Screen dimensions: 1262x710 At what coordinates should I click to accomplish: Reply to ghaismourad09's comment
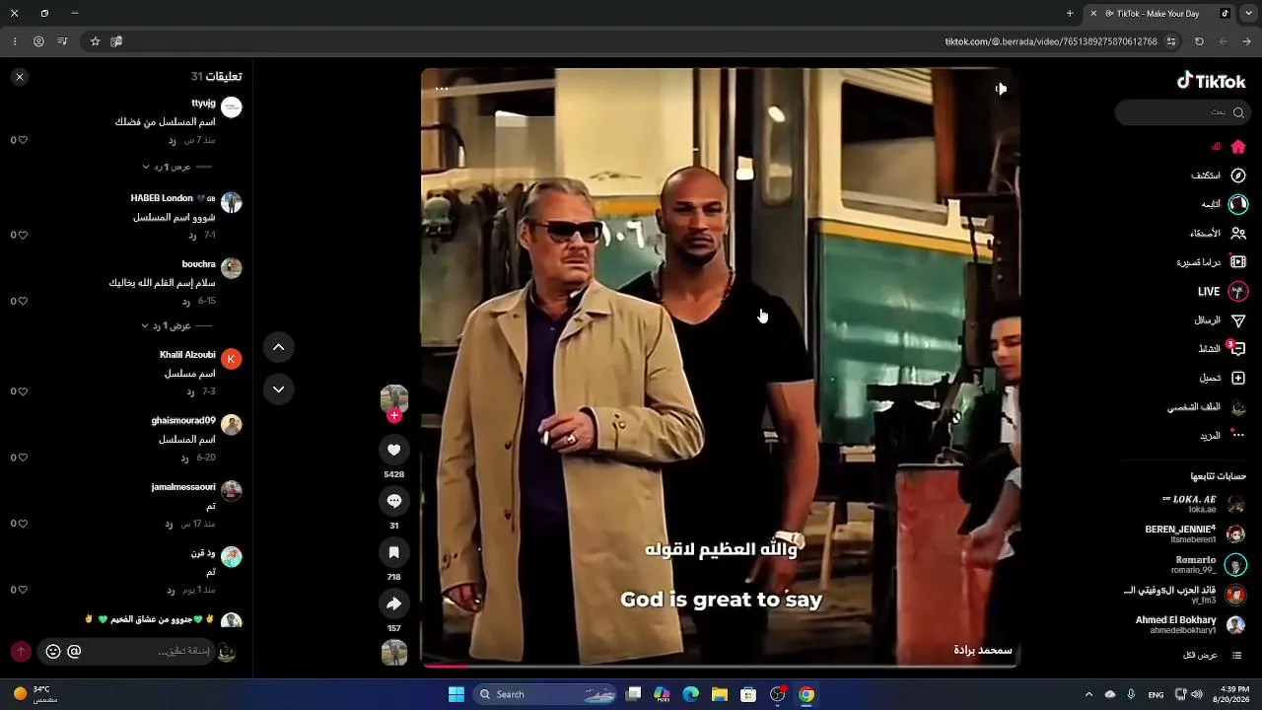click(184, 458)
